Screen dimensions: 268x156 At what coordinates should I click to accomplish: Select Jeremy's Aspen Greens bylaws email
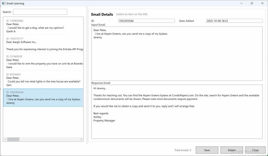click(x=43, y=98)
